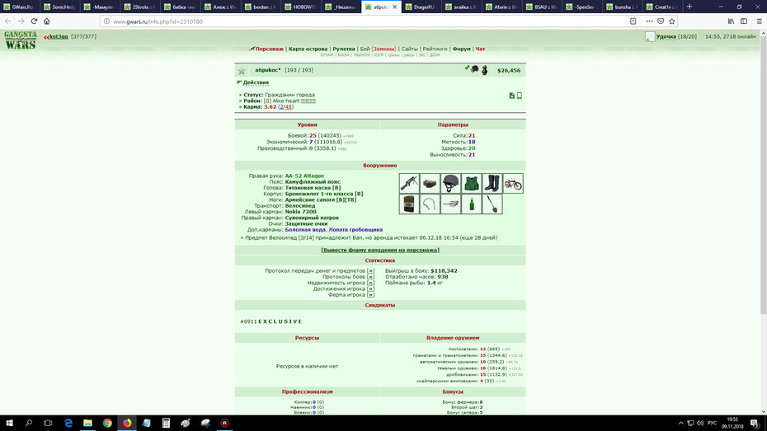Switch to the BSAU browser tab
The image size is (767, 431).
(543, 7)
